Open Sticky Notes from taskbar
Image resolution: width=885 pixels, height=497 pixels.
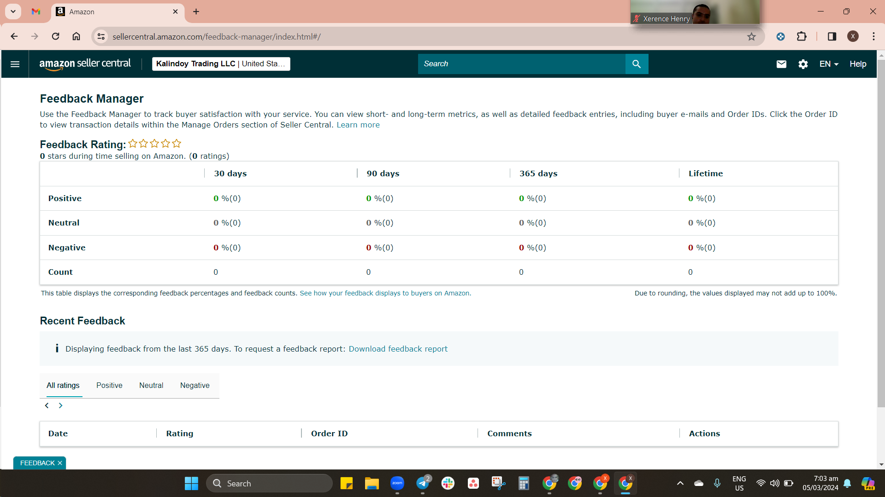tap(346, 484)
